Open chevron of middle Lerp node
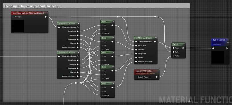Image resolution: width=232 pixels, height=105 pixels. tap(113, 52)
